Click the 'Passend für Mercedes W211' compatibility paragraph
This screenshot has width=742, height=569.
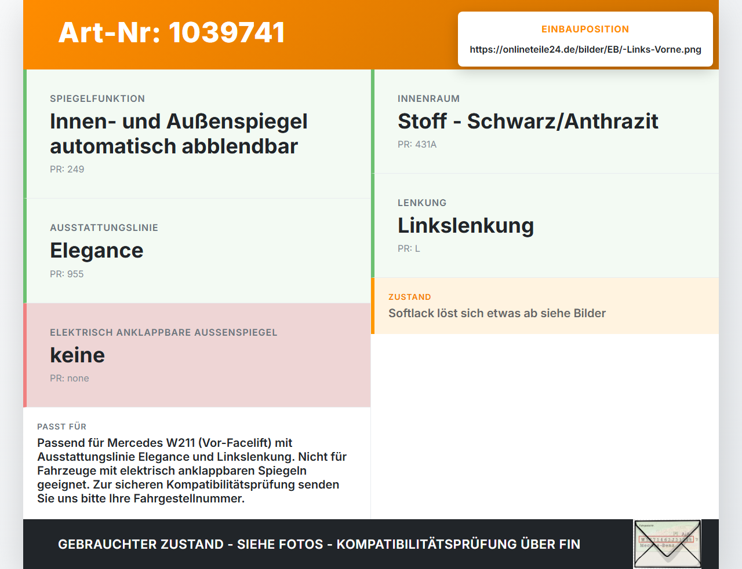click(x=192, y=471)
